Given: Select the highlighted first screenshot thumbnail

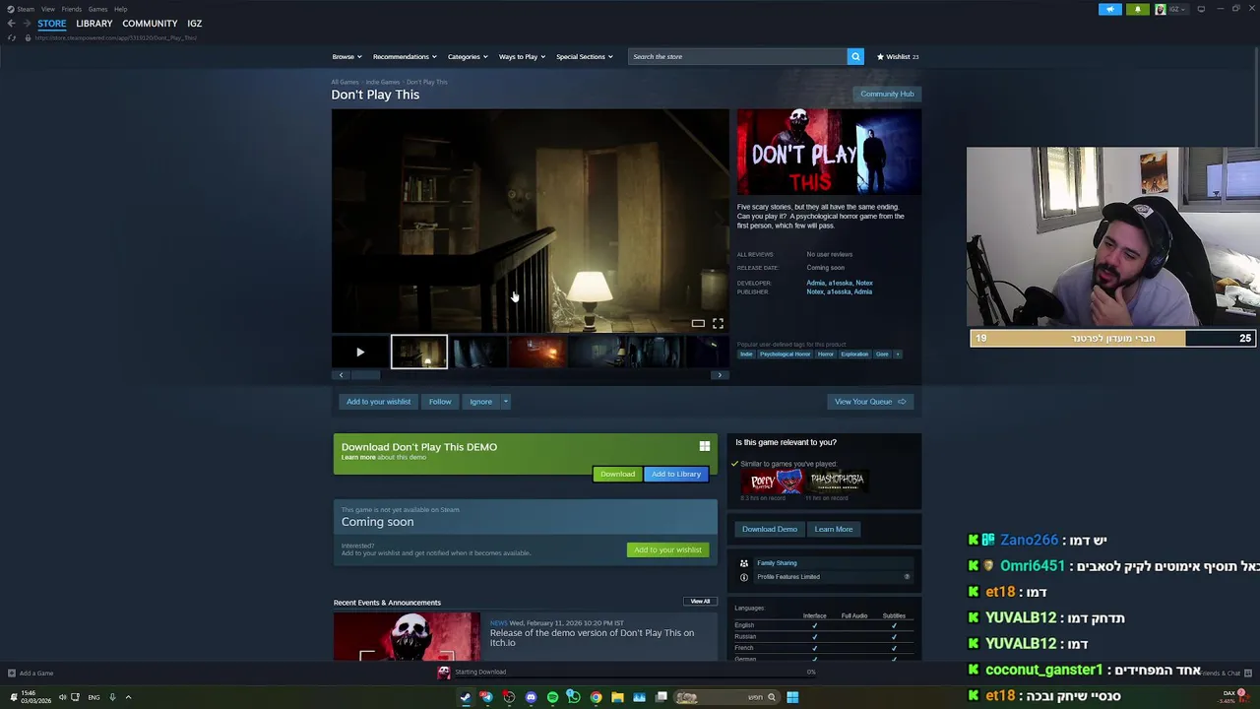Looking at the screenshot, I should pos(419,352).
